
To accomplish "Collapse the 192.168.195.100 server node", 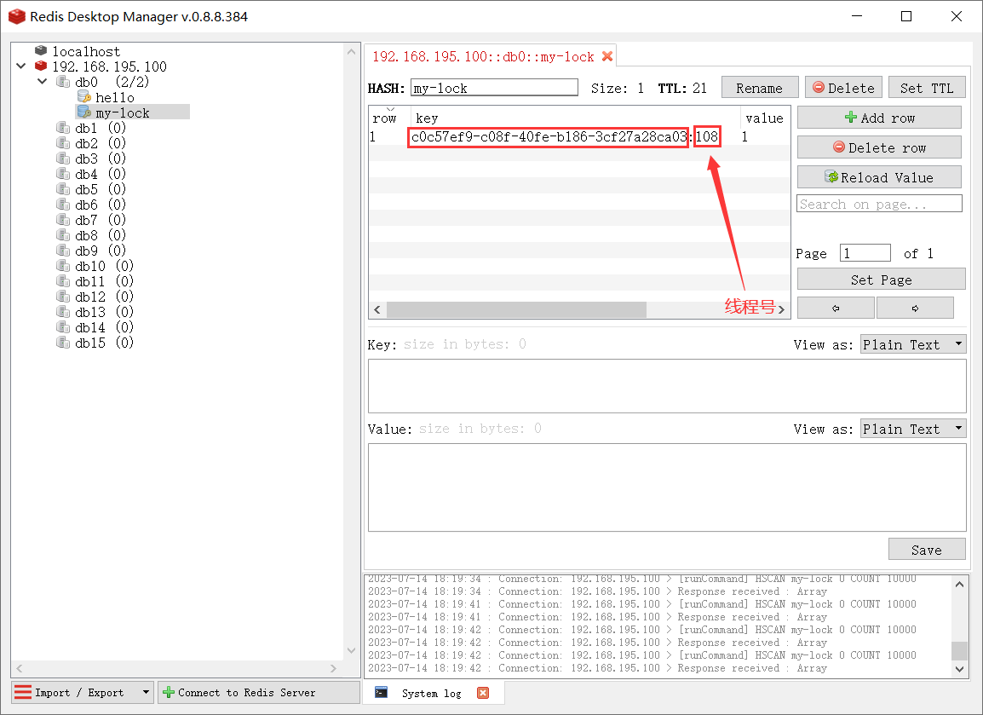I will click(x=20, y=66).
